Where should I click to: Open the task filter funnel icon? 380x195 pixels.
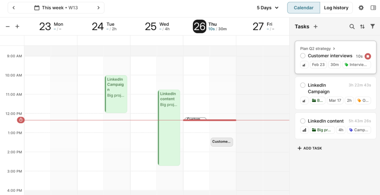(x=373, y=27)
